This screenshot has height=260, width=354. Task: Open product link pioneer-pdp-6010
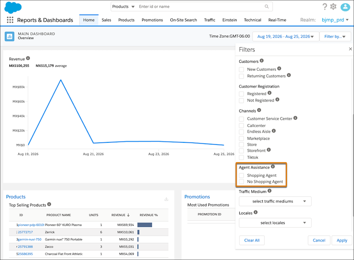pos(31,225)
